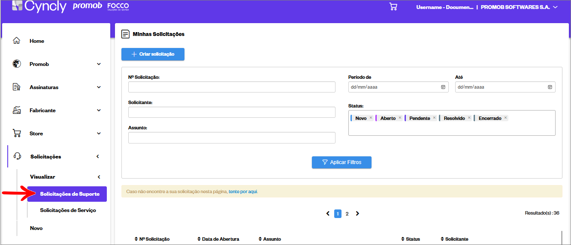Remove the Novo status tag

(x=371, y=118)
